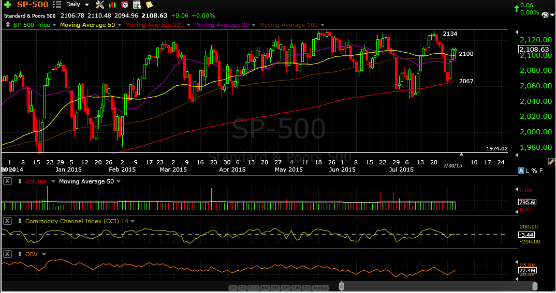
Task: Select the 3M time range
Action: (275, 288)
